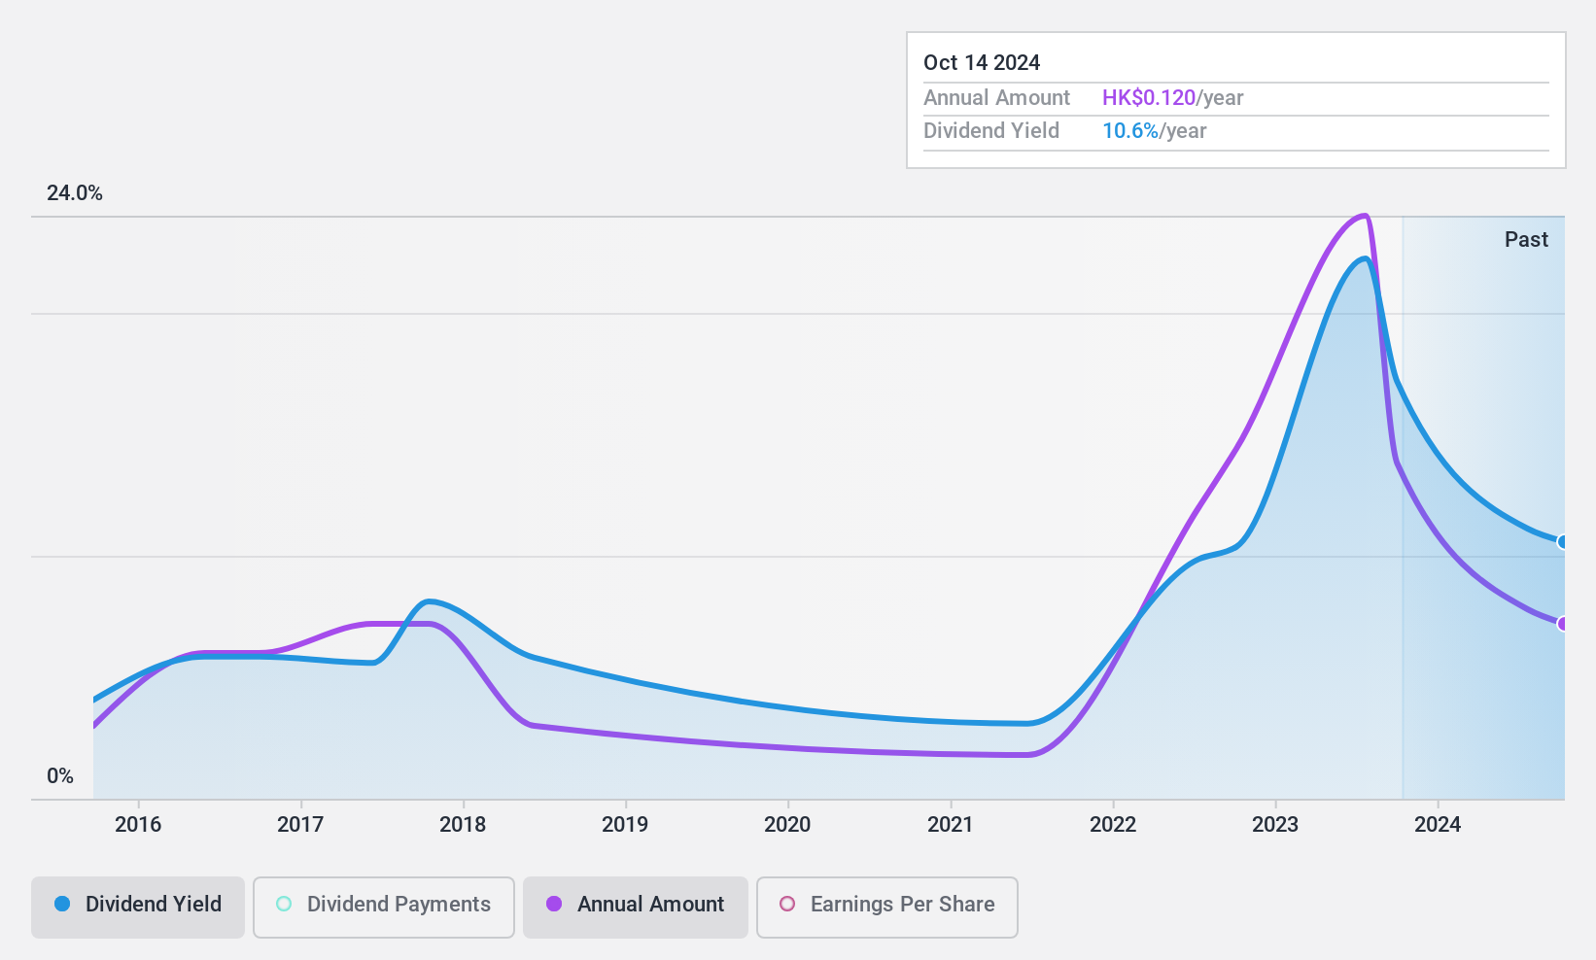Click the Oct 14 2024 tooltip date

pos(982,63)
